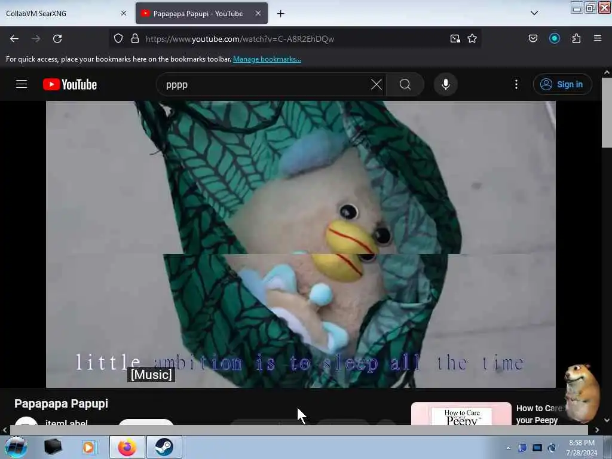Show hidden system tray icons
The height and width of the screenshot is (459, 612).
[508, 448]
